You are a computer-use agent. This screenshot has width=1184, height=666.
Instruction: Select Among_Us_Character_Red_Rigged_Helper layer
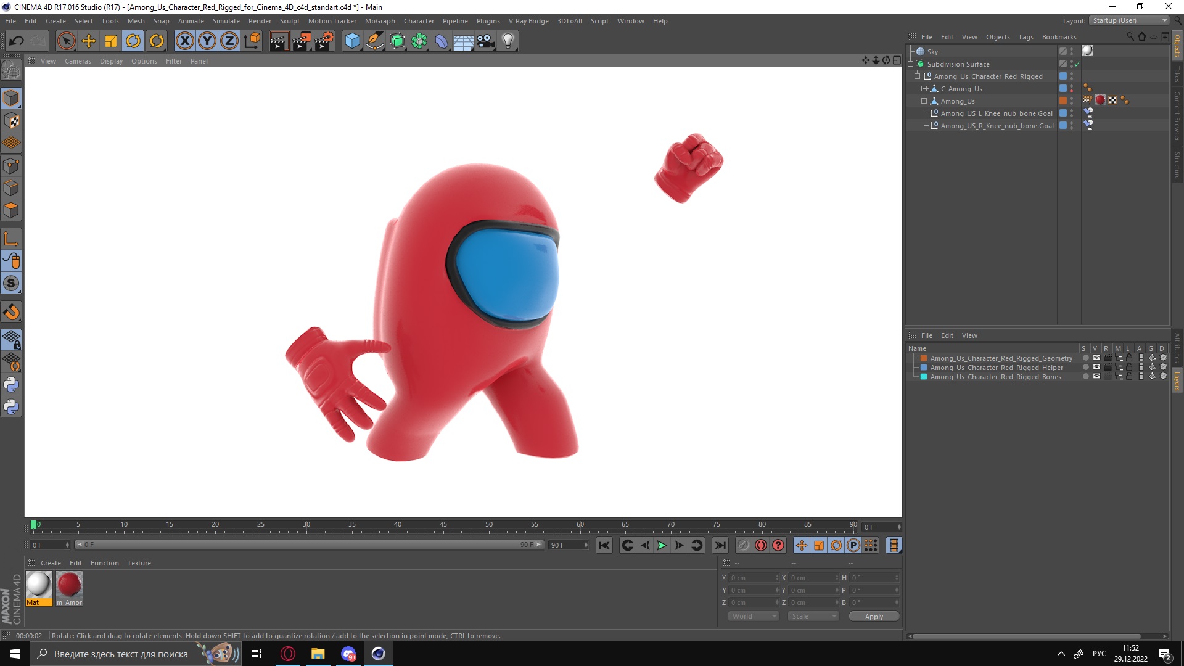997,368
